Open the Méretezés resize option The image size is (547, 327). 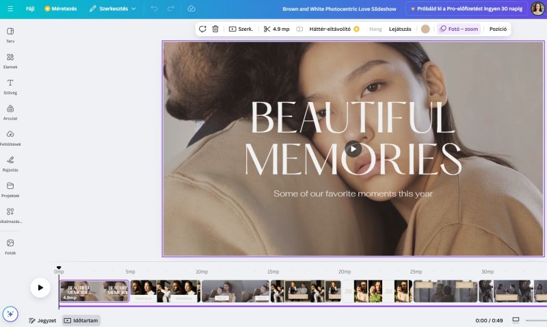(61, 9)
